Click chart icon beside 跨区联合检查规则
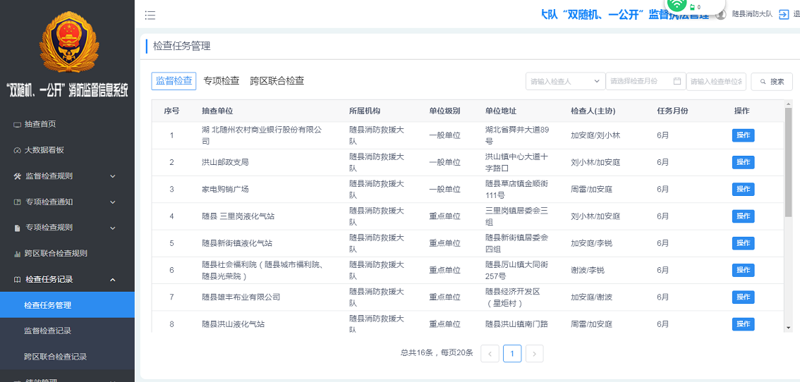800x382 pixels. click(17, 254)
